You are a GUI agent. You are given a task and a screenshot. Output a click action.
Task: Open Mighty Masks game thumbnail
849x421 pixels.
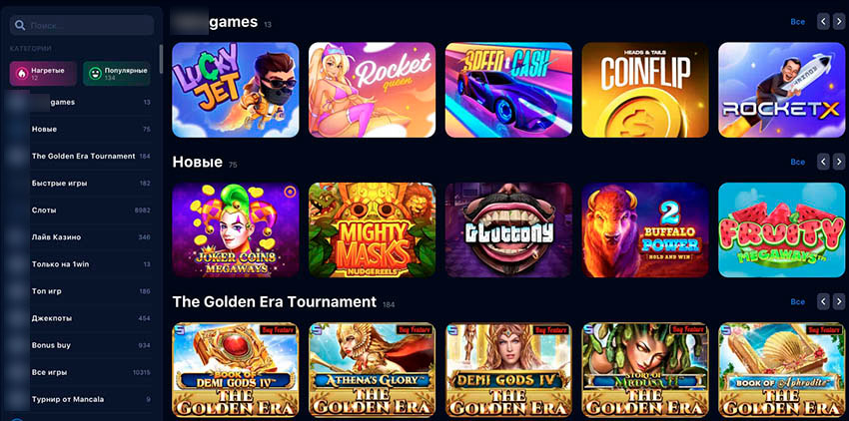point(372,230)
